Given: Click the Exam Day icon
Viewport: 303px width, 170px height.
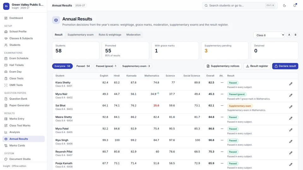Looking at the screenshot, I should coord(6,72).
